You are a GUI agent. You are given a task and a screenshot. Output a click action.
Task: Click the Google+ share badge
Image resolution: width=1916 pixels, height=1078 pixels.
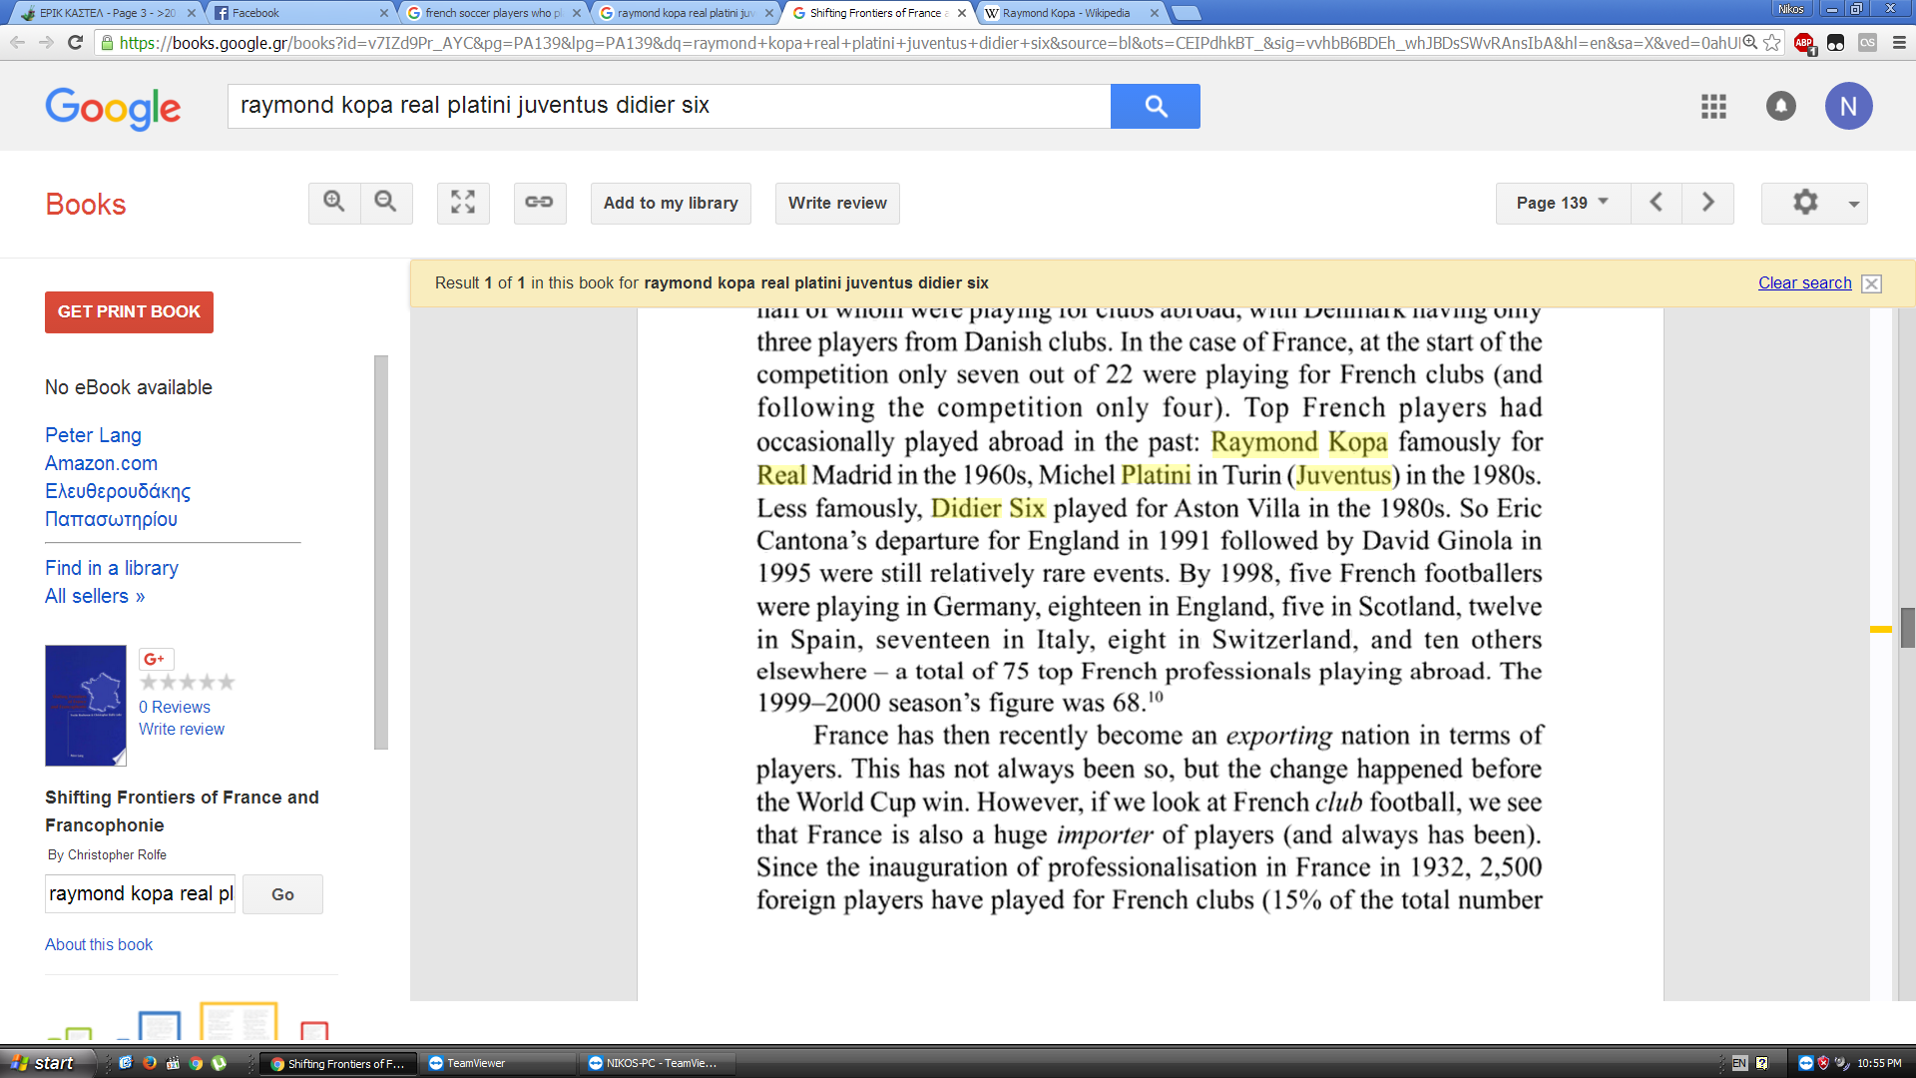pyautogui.click(x=156, y=659)
